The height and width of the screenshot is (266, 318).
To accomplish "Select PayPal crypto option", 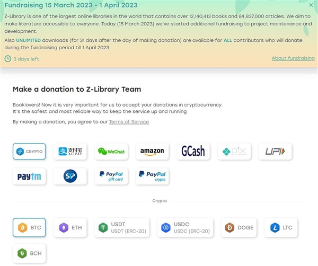I will pos(152,176).
